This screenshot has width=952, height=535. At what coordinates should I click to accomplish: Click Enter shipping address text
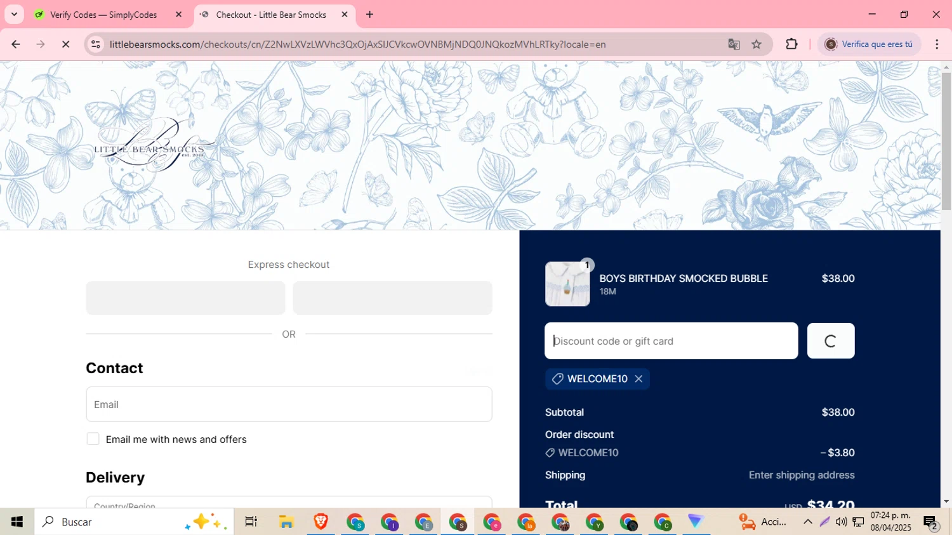(802, 475)
